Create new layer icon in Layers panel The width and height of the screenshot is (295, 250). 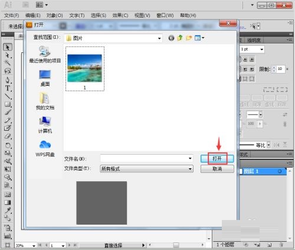tap(270, 245)
